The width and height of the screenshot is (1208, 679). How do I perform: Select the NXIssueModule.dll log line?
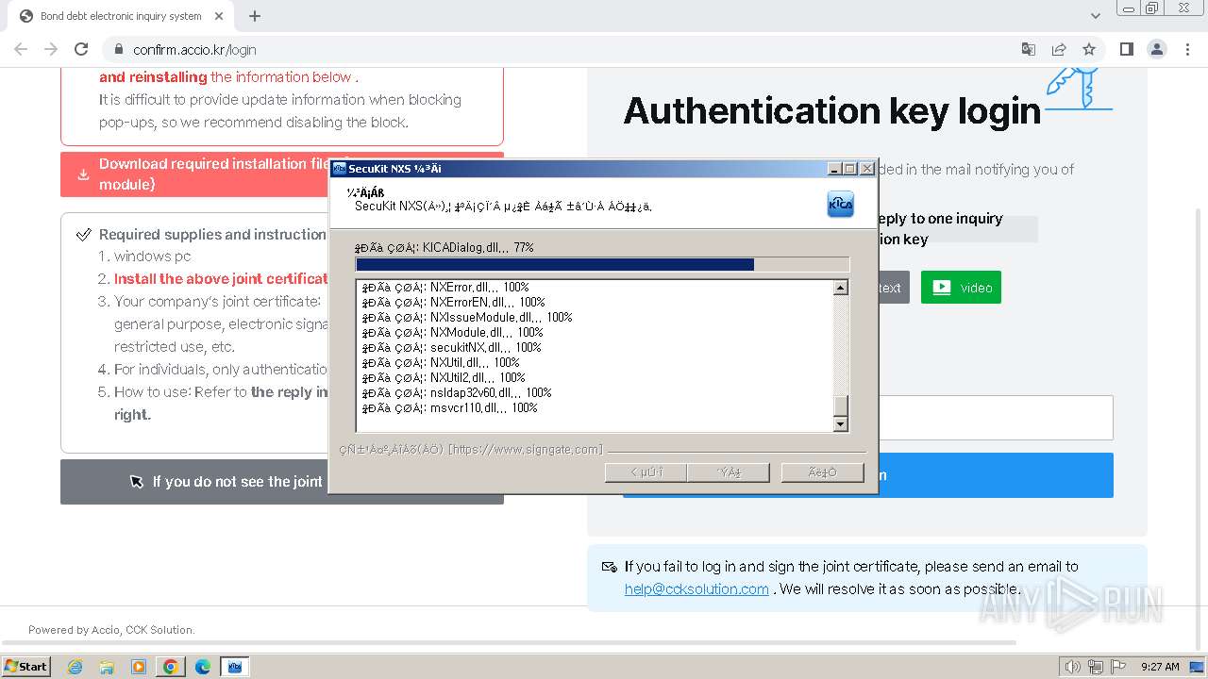[467, 317]
